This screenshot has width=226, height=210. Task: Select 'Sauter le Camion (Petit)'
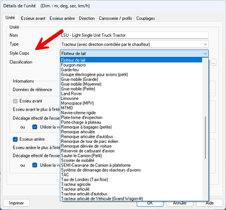[131, 156]
